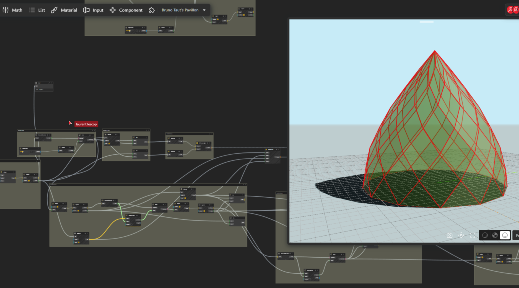This screenshot has height=288, width=519.
Task: Click the puzzle piece plugin icon
Action: (152, 10)
